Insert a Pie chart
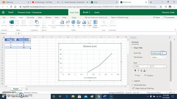 click(x=73, y=24)
